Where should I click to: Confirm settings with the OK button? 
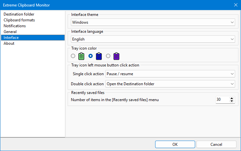pyautogui.click(x=175, y=145)
